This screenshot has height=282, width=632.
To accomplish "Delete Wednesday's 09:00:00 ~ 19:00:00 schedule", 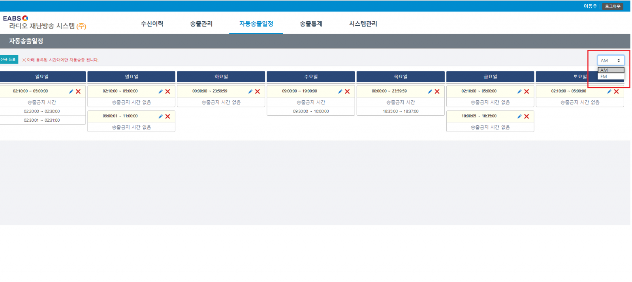I will tap(347, 91).
